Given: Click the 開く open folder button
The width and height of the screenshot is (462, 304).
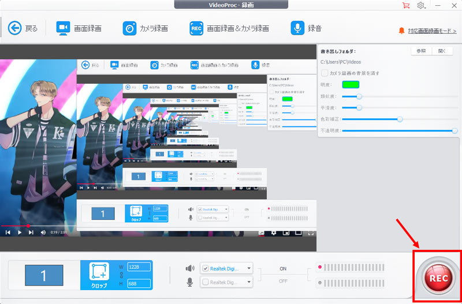Looking at the screenshot, I should click(x=442, y=51).
